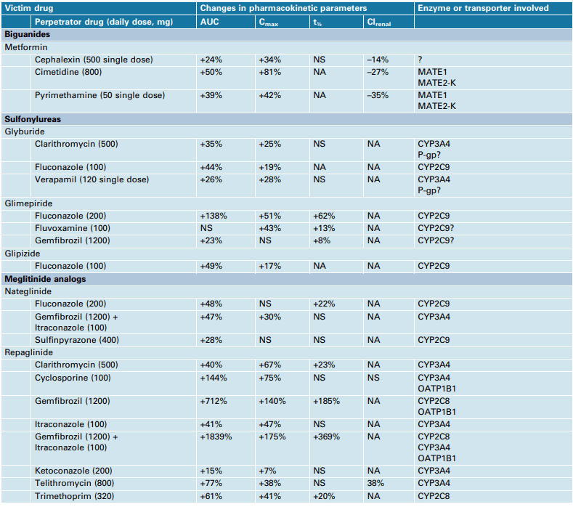This screenshot has width=573, height=507.
Task: Select the "+62%" half-life value
Action: [324, 216]
